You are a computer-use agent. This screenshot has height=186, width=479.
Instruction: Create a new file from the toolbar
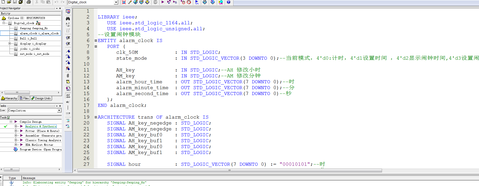[x=3, y=2]
